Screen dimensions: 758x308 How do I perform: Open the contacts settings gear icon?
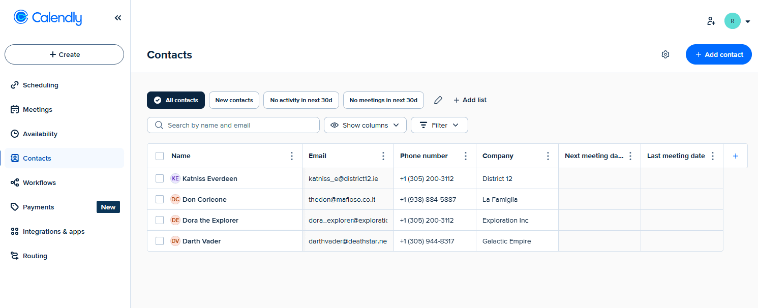point(665,54)
